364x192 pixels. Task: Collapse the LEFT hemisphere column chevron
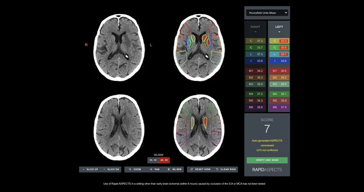(279, 32)
